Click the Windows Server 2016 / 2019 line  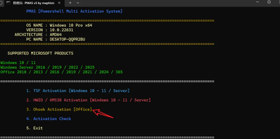point(47,67)
